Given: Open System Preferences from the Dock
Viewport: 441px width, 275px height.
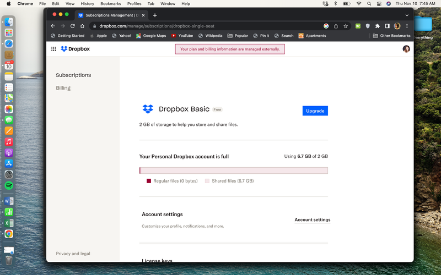Looking at the screenshot, I should (x=9, y=174).
